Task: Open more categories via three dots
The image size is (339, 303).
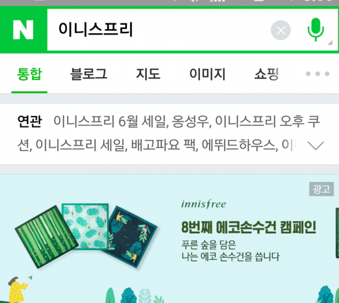Action: 317,74
